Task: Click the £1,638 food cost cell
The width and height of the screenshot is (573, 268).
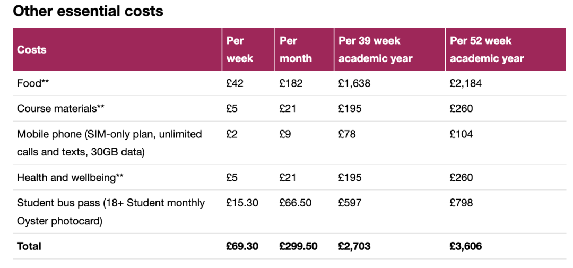Action: click(x=354, y=83)
